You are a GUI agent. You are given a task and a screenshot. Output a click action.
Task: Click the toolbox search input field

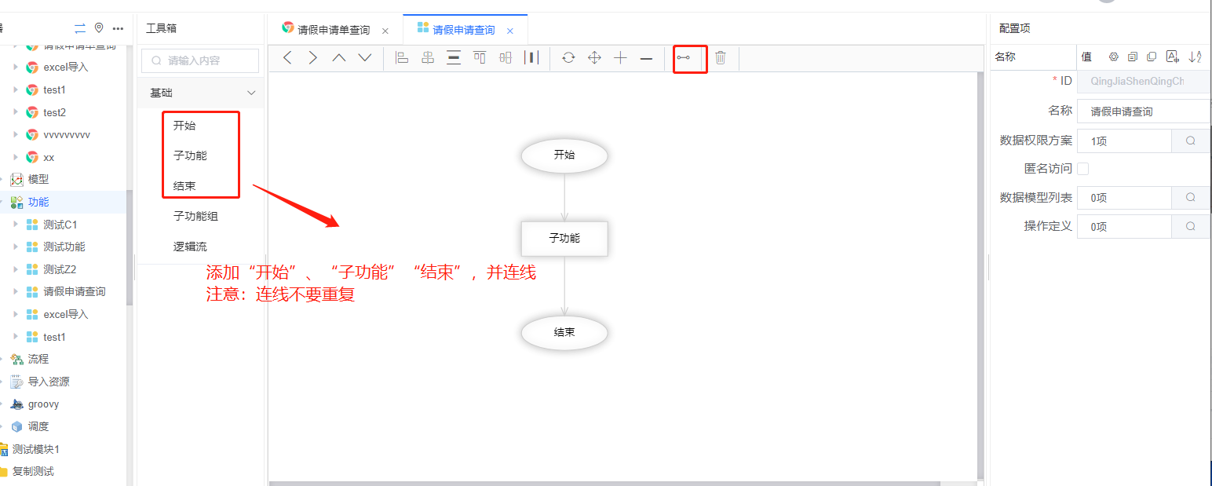[x=204, y=60]
